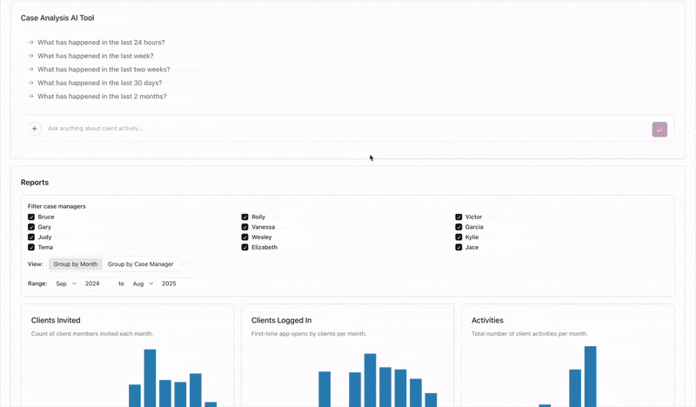696x407 pixels.
Task: Uncheck the Gary case manager checkbox
Action: pos(31,227)
